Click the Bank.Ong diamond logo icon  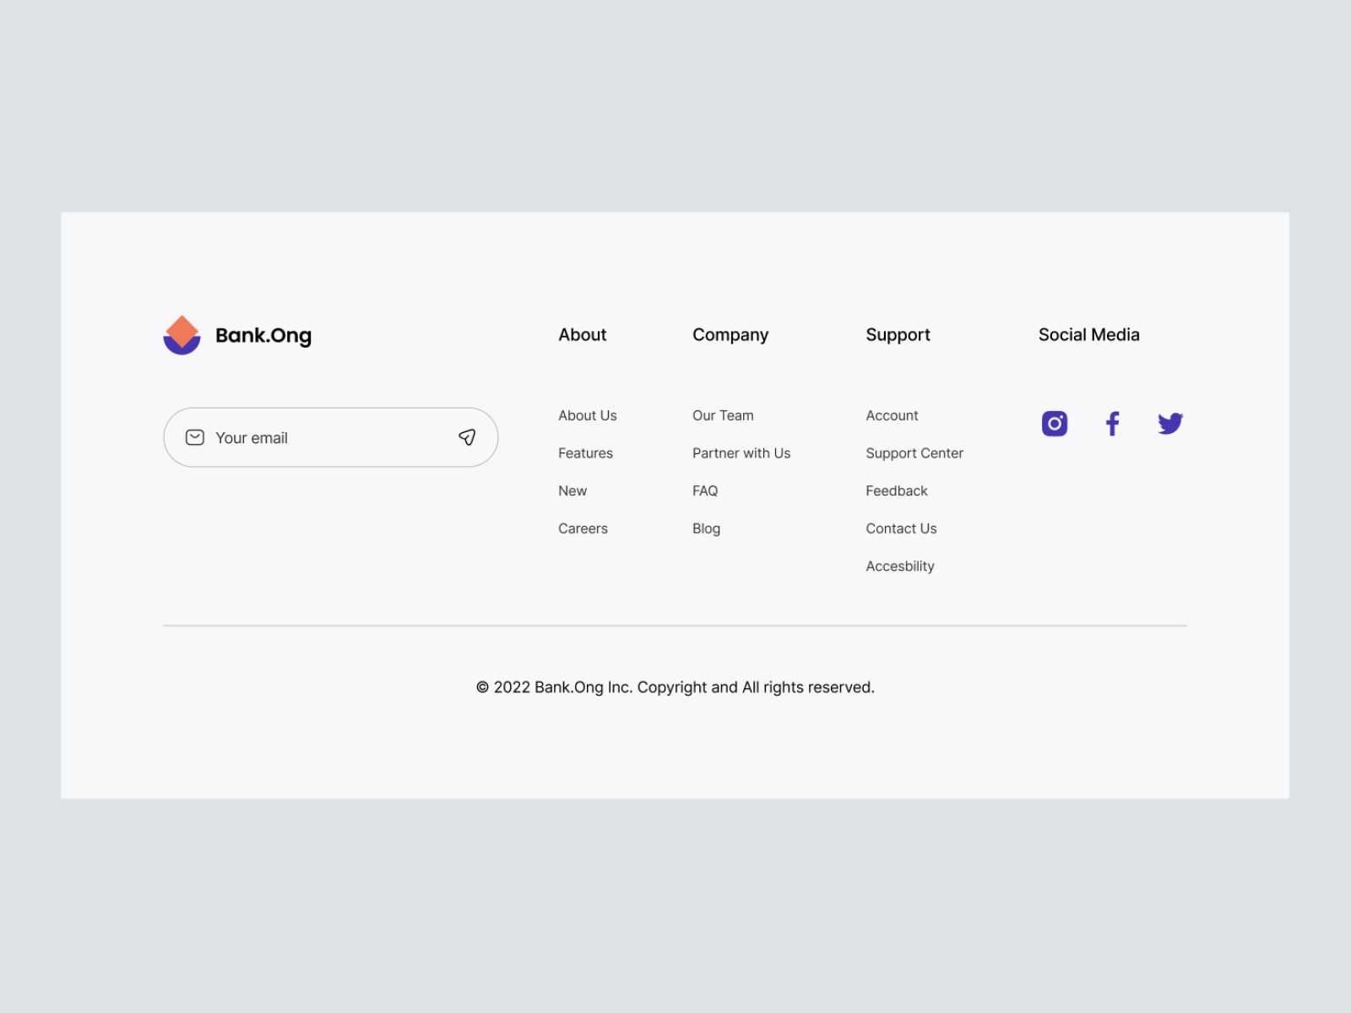coord(182,335)
